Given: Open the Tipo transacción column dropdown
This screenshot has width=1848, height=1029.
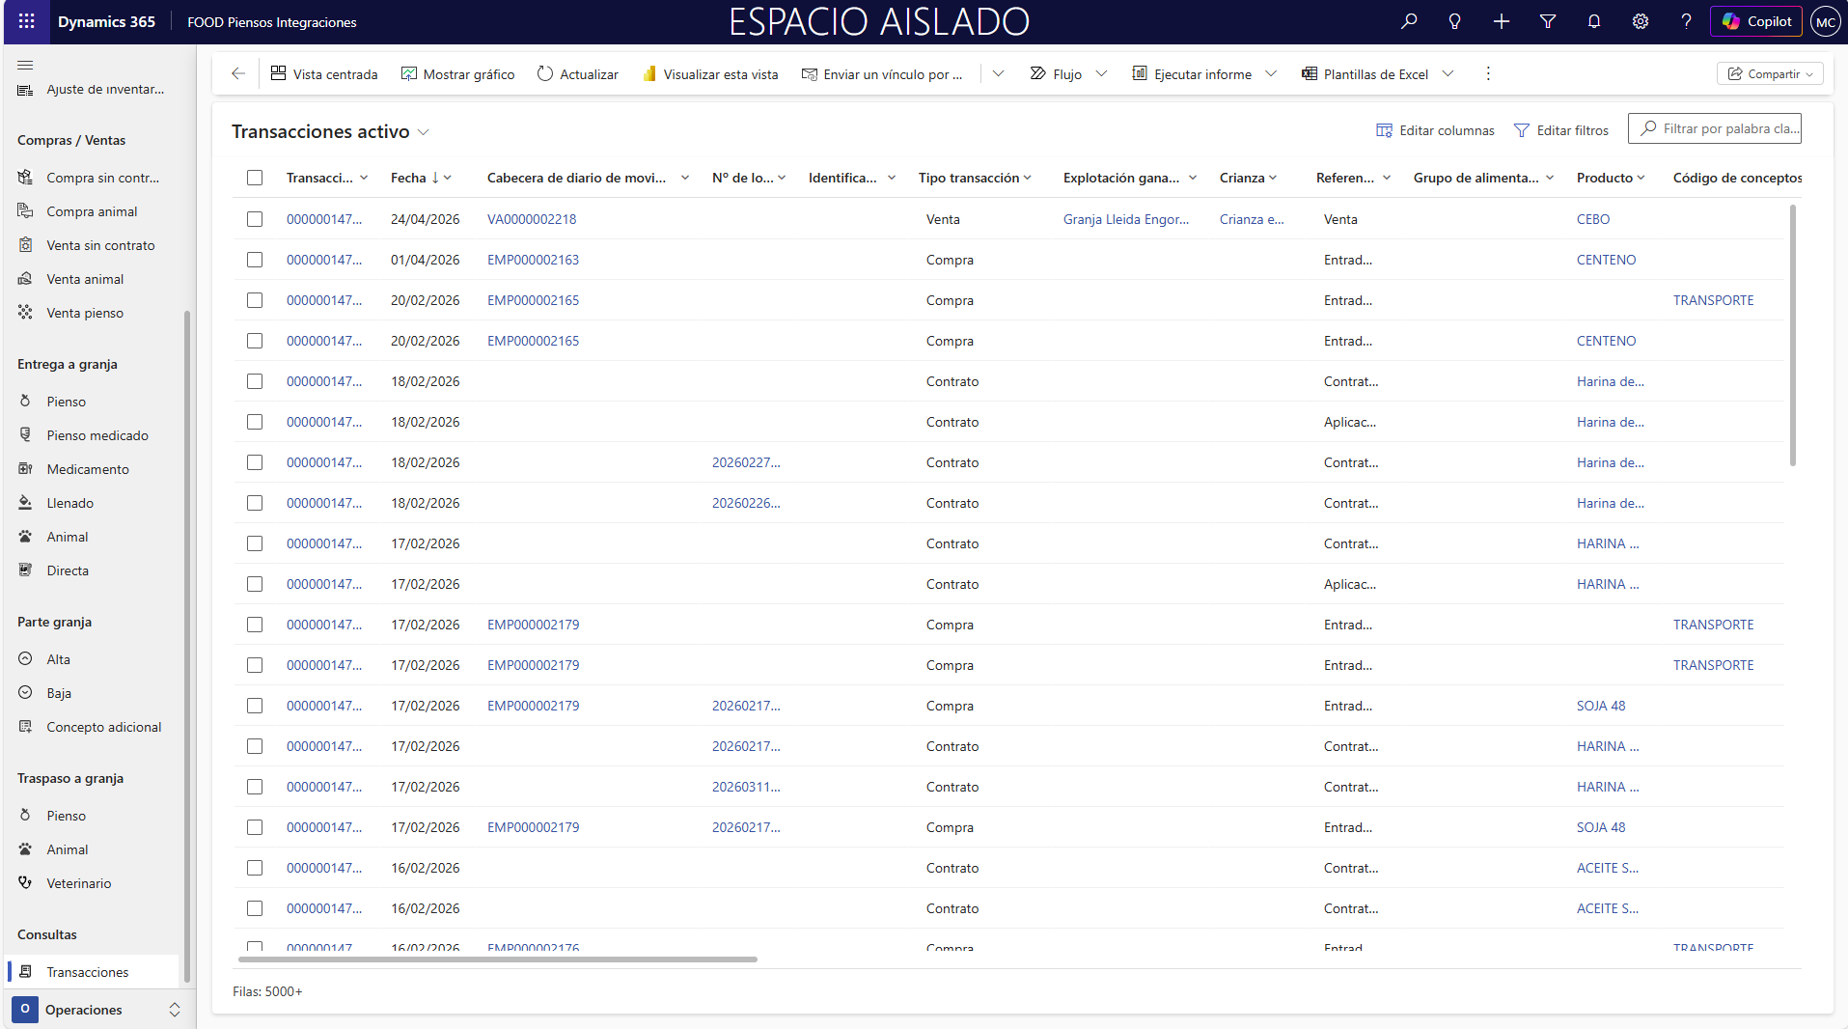Looking at the screenshot, I should pyautogui.click(x=1028, y=178).
